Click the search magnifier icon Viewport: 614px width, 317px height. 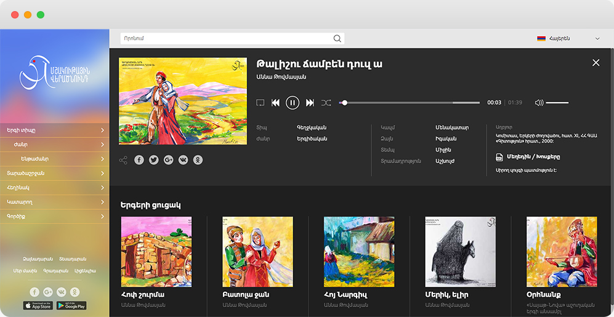tap(337, 38)
